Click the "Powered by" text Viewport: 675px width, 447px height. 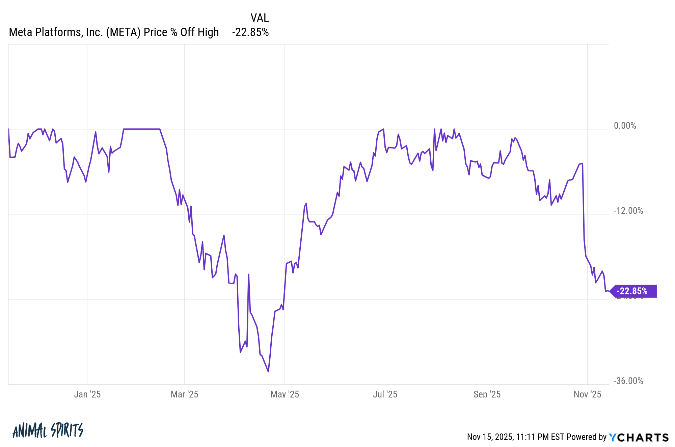pyautogui.click(x=587, y=437)
